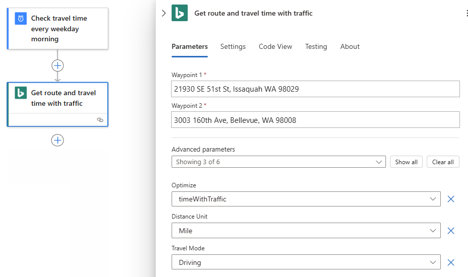Add a step between trigger and action

coord(57,65)
